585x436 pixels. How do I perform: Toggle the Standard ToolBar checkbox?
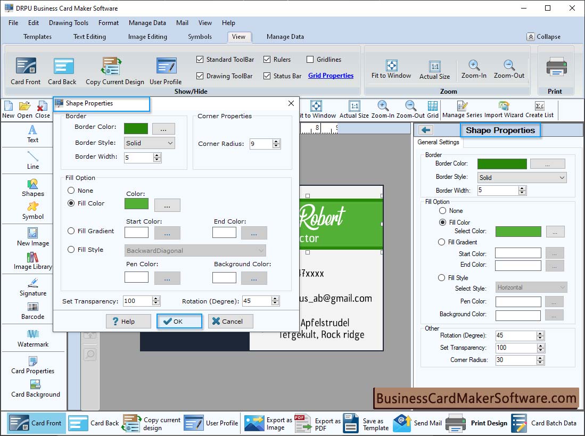click(x=200, y=59)
